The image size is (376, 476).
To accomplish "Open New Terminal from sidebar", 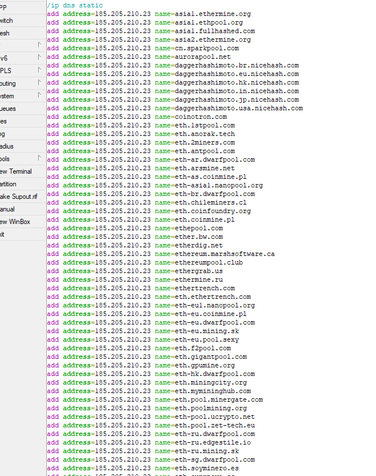I will [22, 171].
